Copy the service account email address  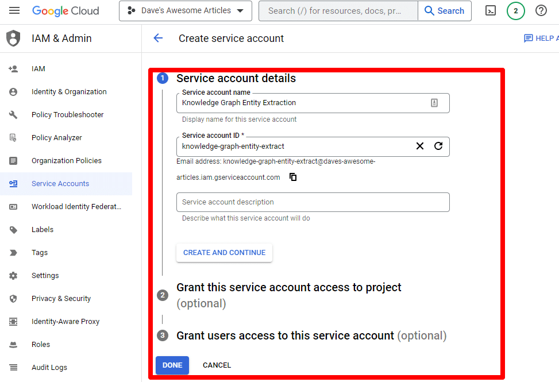(293, 177)
